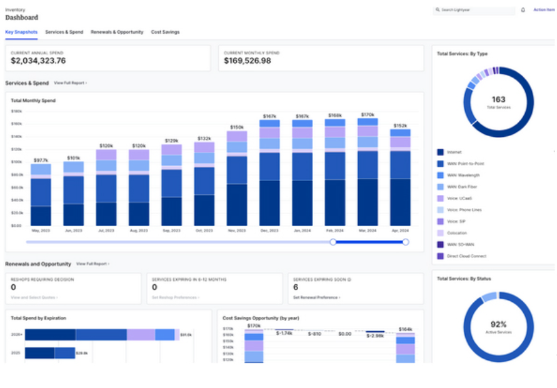557x388 pixels.
Task: Toggle the WAN: Point-to-Point legend swatch
Action: point(440,164)
